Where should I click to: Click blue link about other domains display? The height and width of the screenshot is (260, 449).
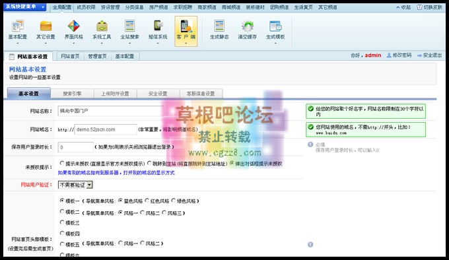(x=116, y=173)
